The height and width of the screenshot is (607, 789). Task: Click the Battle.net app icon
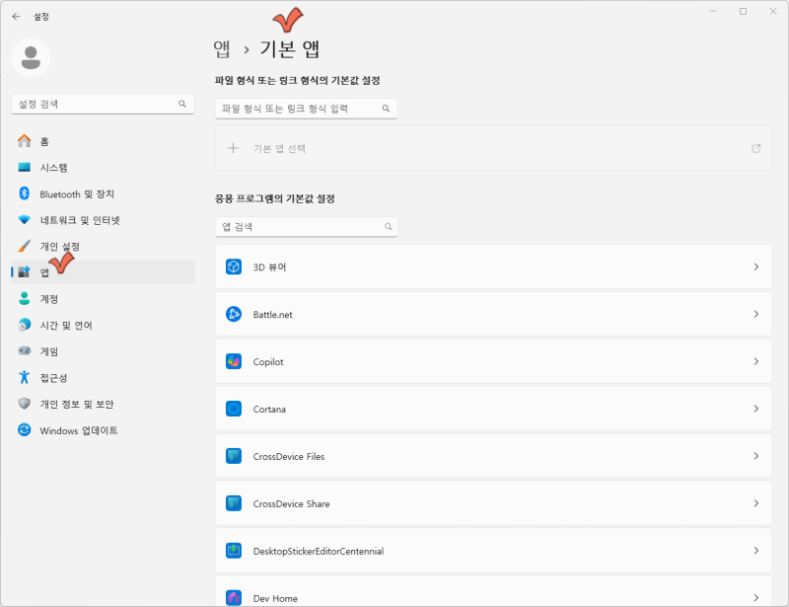(234, 314)
